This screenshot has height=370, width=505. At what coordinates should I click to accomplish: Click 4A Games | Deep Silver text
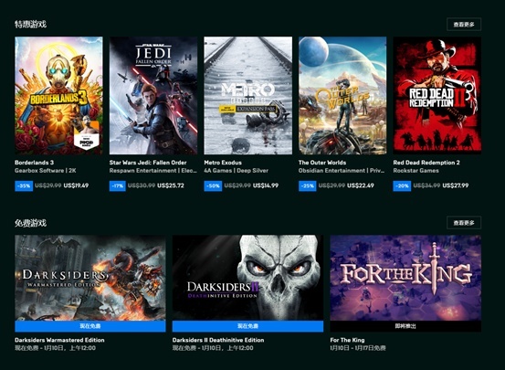237,171
